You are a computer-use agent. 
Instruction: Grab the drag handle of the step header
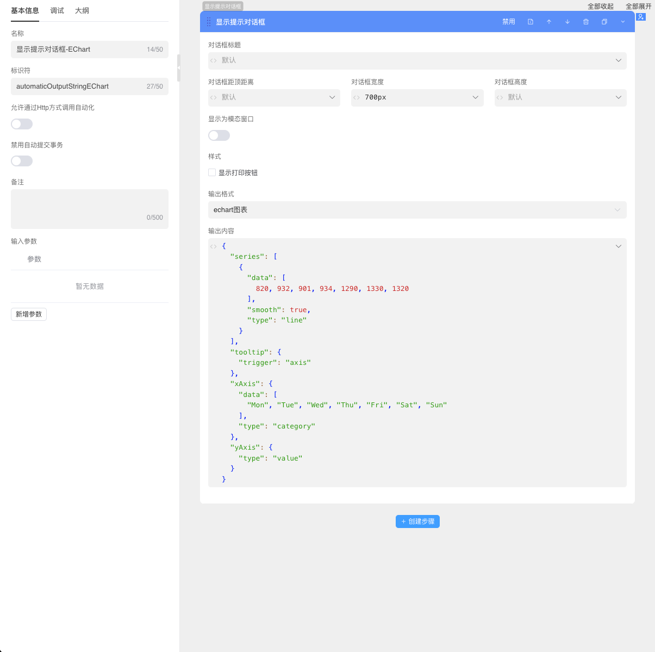click(209, 22)
